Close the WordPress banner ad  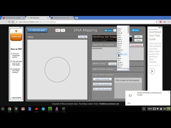click(x=131, y=36)
